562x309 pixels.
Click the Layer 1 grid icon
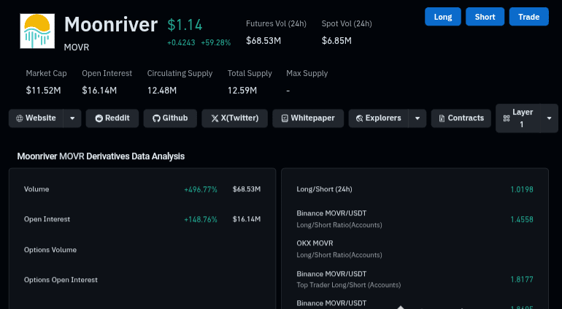507,118
